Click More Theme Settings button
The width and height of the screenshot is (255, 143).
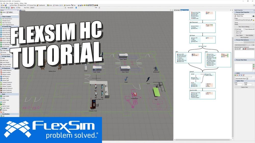pos(244,27)
